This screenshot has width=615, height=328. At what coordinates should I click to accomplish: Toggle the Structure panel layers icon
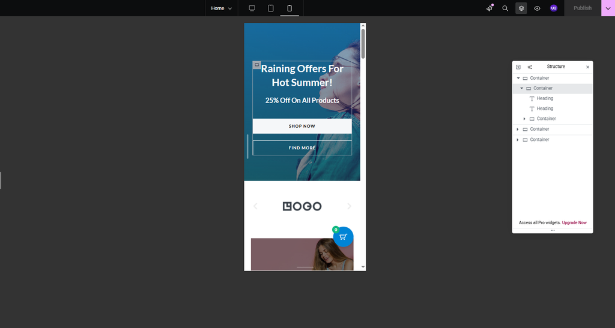click(x=521, y=8)
